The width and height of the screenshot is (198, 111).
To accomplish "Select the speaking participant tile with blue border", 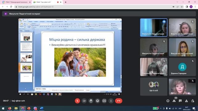I will [x=154, y=27].
